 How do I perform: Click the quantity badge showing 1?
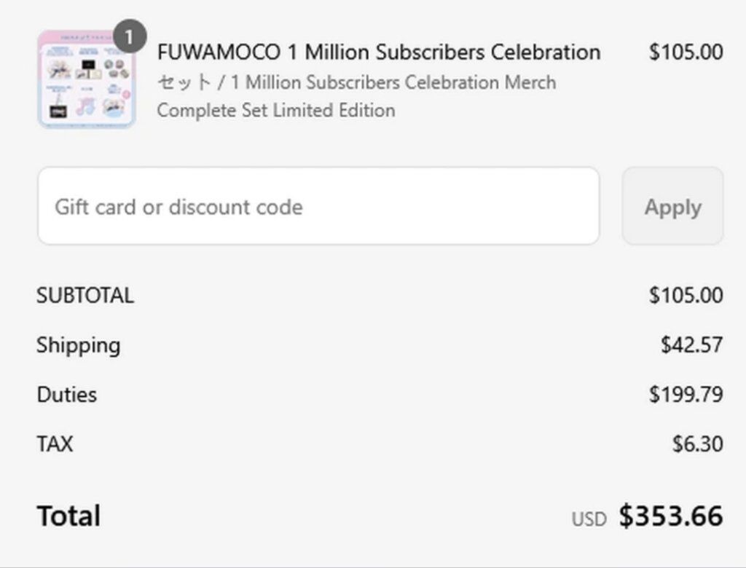coord(129,36)
